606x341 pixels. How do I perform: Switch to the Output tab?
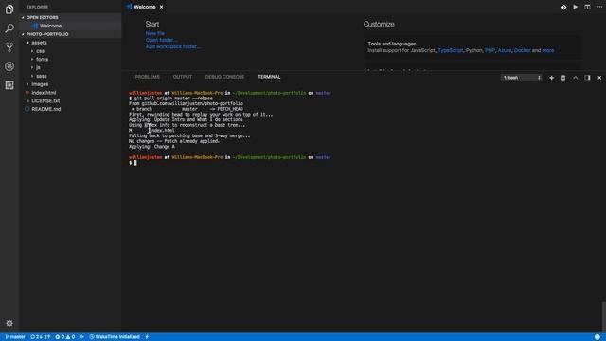183,77
